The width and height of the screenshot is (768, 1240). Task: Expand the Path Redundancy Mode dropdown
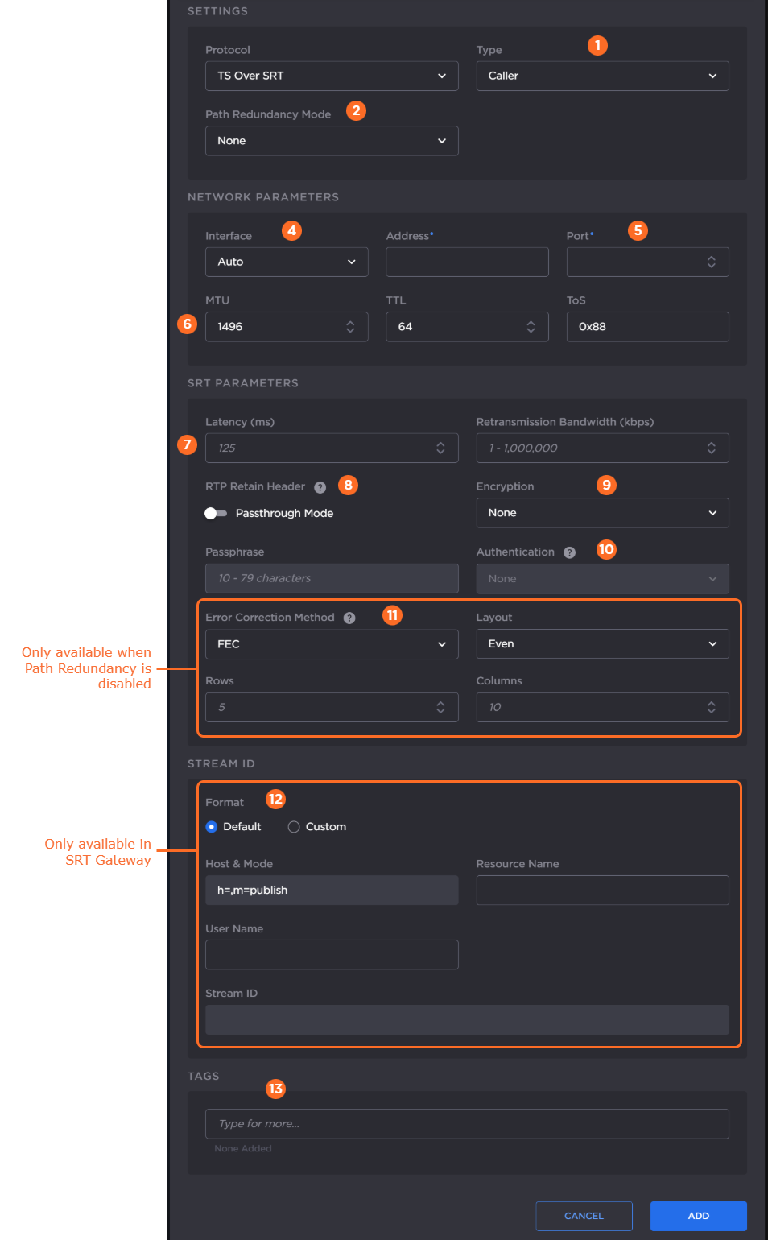pos(332,141)
